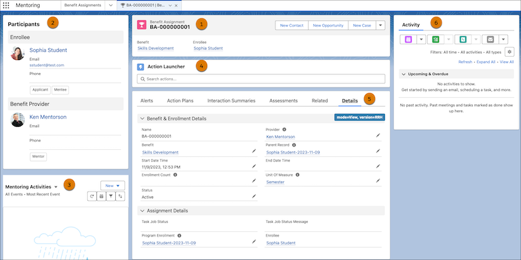Switch to the Related tab
Screen dimensions: 521x260
[320, 101]
